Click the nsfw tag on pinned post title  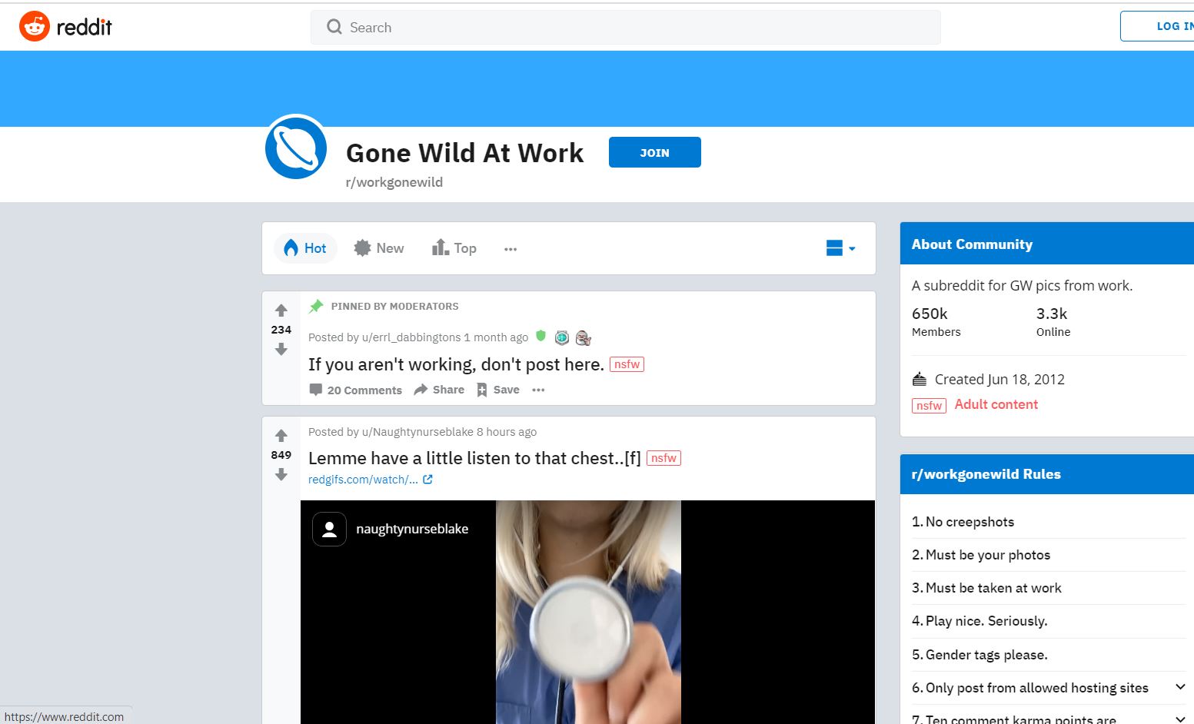click(627, 364)
